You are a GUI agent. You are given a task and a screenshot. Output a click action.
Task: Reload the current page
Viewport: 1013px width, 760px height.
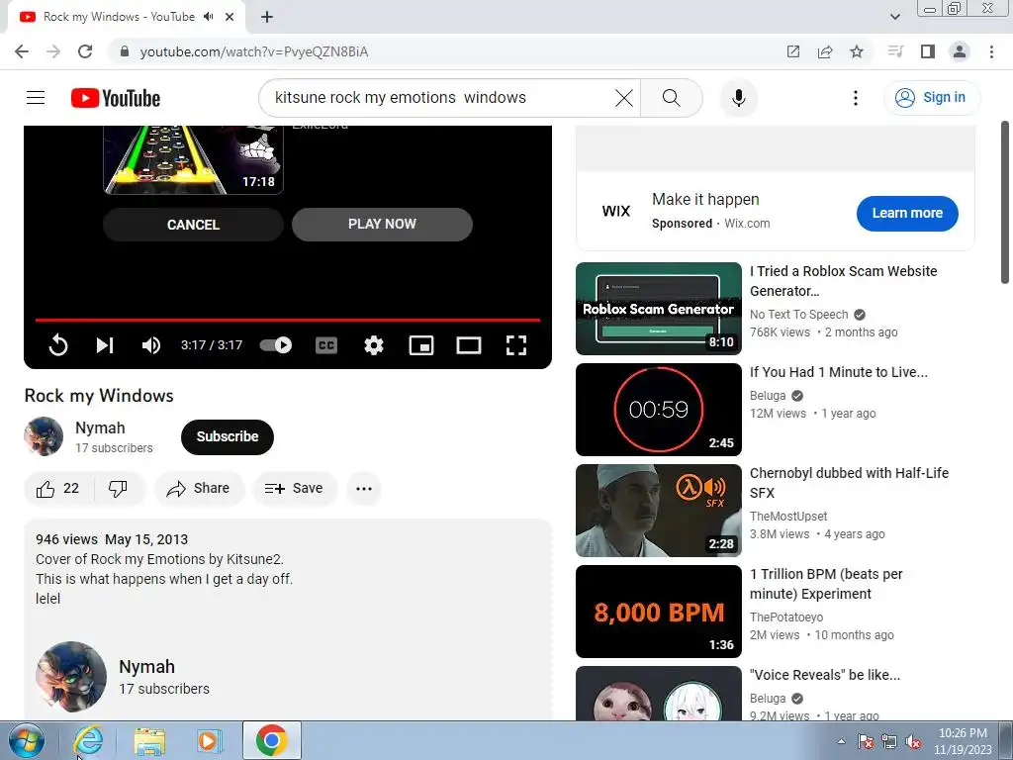pos(85,51)
